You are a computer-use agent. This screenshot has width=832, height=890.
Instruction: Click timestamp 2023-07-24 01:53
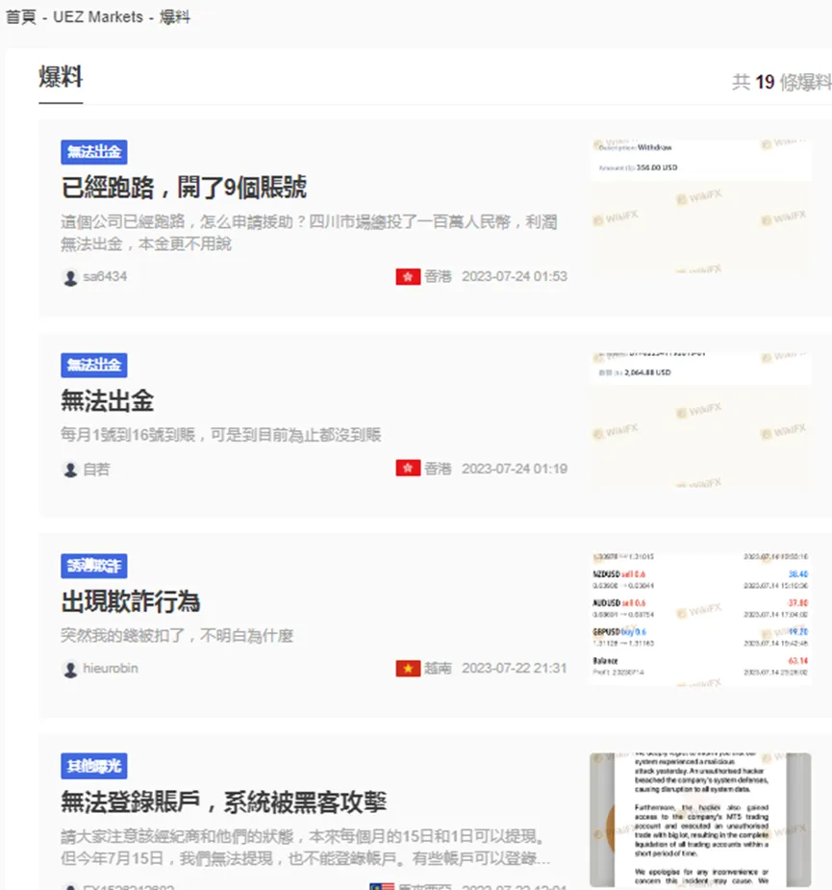click(515, 276)
